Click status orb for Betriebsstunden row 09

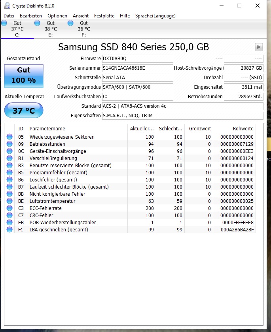[9, 144]
